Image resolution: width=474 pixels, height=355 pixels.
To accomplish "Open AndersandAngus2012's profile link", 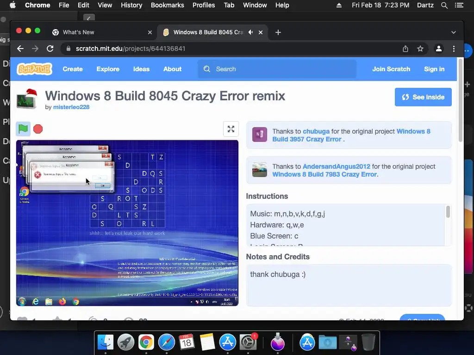I will (x=337, y=166).
